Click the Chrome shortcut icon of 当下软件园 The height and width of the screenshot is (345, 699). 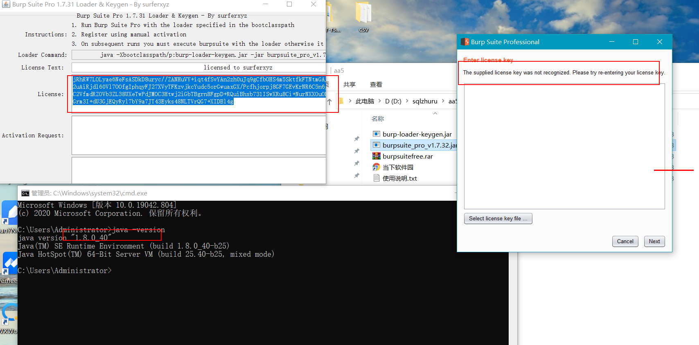click(377, 167)
